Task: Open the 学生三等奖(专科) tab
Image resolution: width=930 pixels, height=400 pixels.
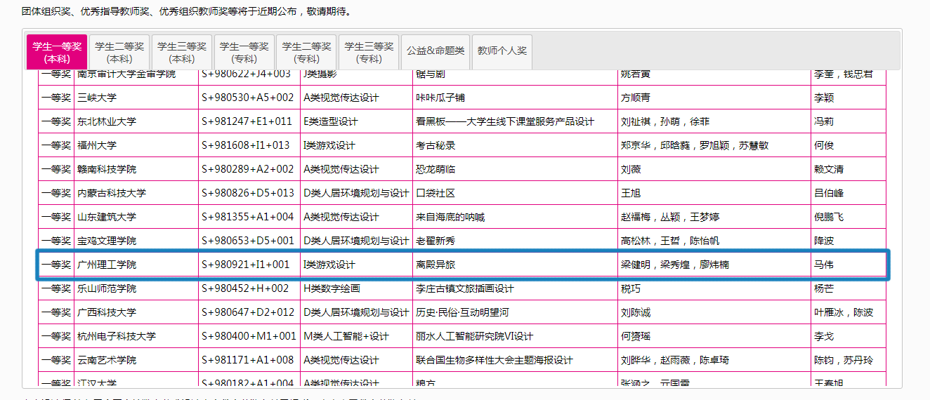Action: pos(369,53)
